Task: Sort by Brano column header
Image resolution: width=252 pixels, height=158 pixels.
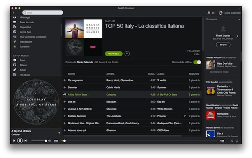Action: click(72, 74)
